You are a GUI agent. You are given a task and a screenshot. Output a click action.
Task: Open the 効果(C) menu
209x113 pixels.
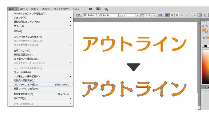(35, 9)
